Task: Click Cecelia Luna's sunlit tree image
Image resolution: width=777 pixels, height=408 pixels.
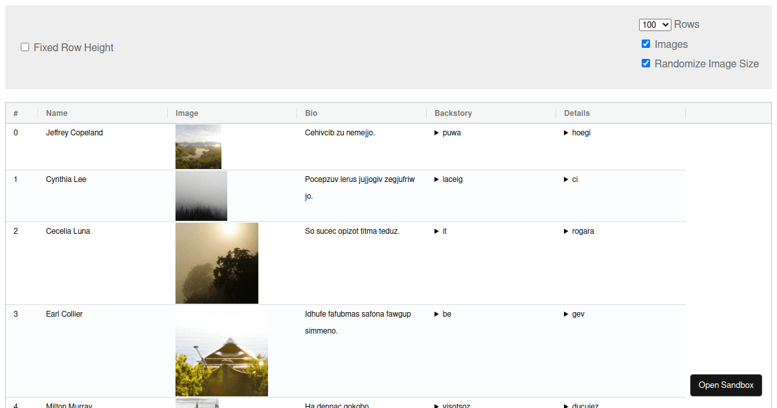Action: 217,263
